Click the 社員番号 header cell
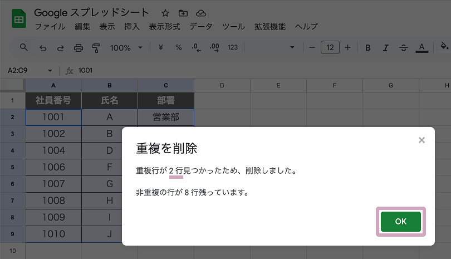The image size is (451, 259). (53, 100)
